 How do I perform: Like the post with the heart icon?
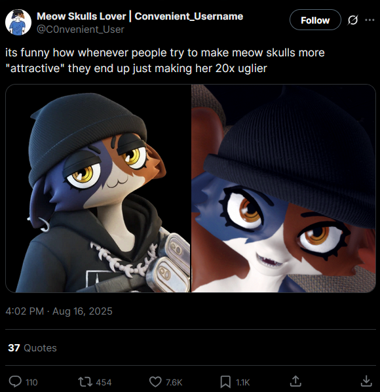pyautogui.click(x=155, y=382)
